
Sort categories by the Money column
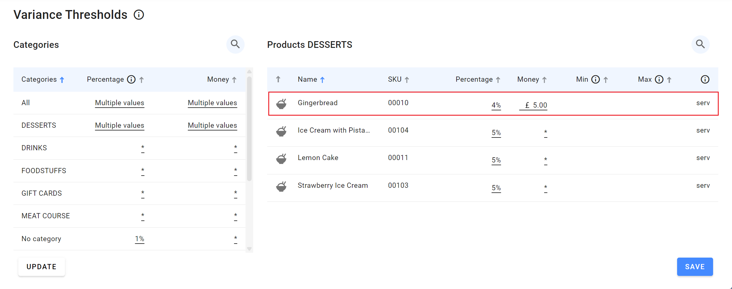(x=234, y=80)
